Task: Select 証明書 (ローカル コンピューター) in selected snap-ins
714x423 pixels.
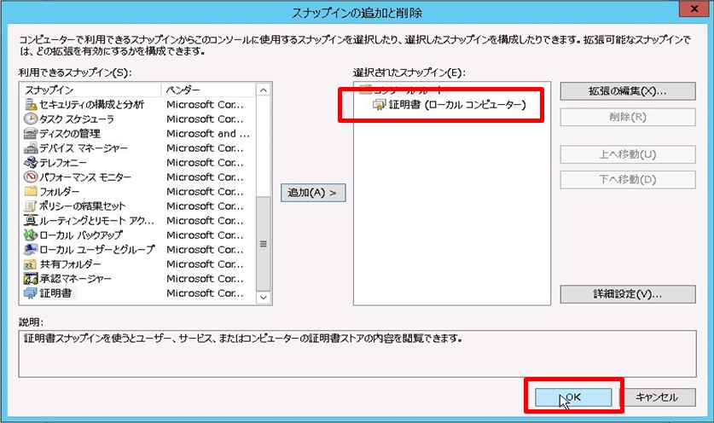Action: tap(452, 106)
